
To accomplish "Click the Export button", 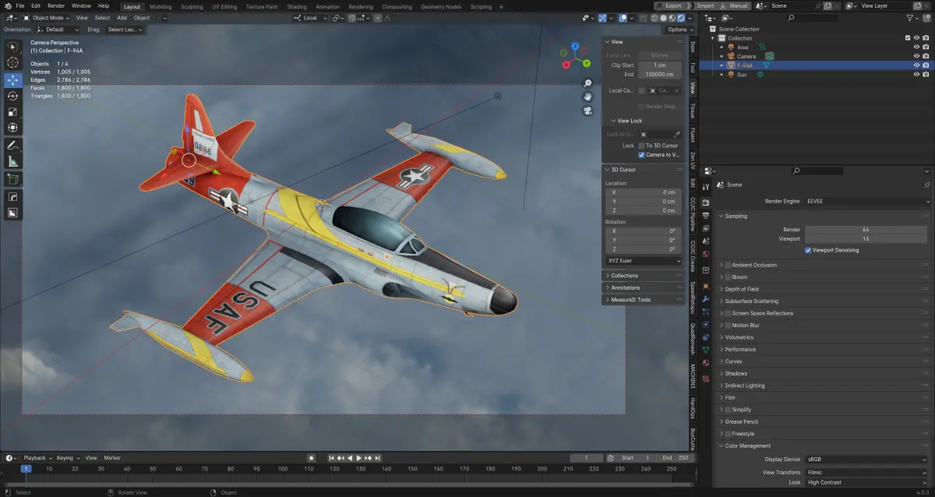I will click(x=669, y=5).
